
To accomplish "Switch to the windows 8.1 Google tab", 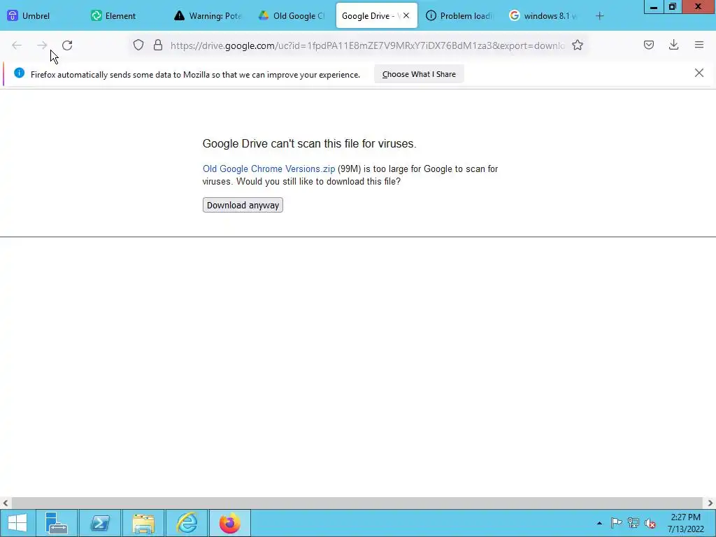I will tap(545, 16).
